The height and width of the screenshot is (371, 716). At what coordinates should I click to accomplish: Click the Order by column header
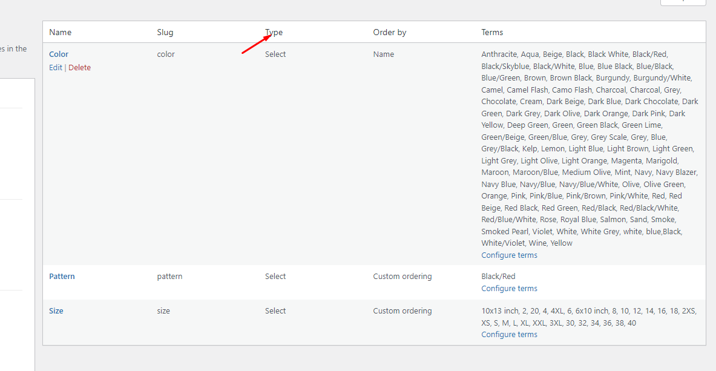pos(390,33)
